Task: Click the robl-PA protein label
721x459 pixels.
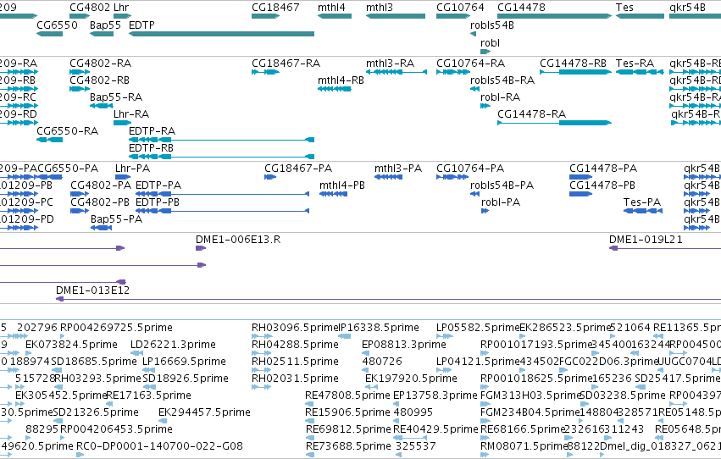Action: [500, 202]
